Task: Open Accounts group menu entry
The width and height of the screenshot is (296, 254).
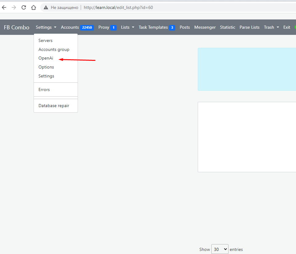Action: [54, 49]
